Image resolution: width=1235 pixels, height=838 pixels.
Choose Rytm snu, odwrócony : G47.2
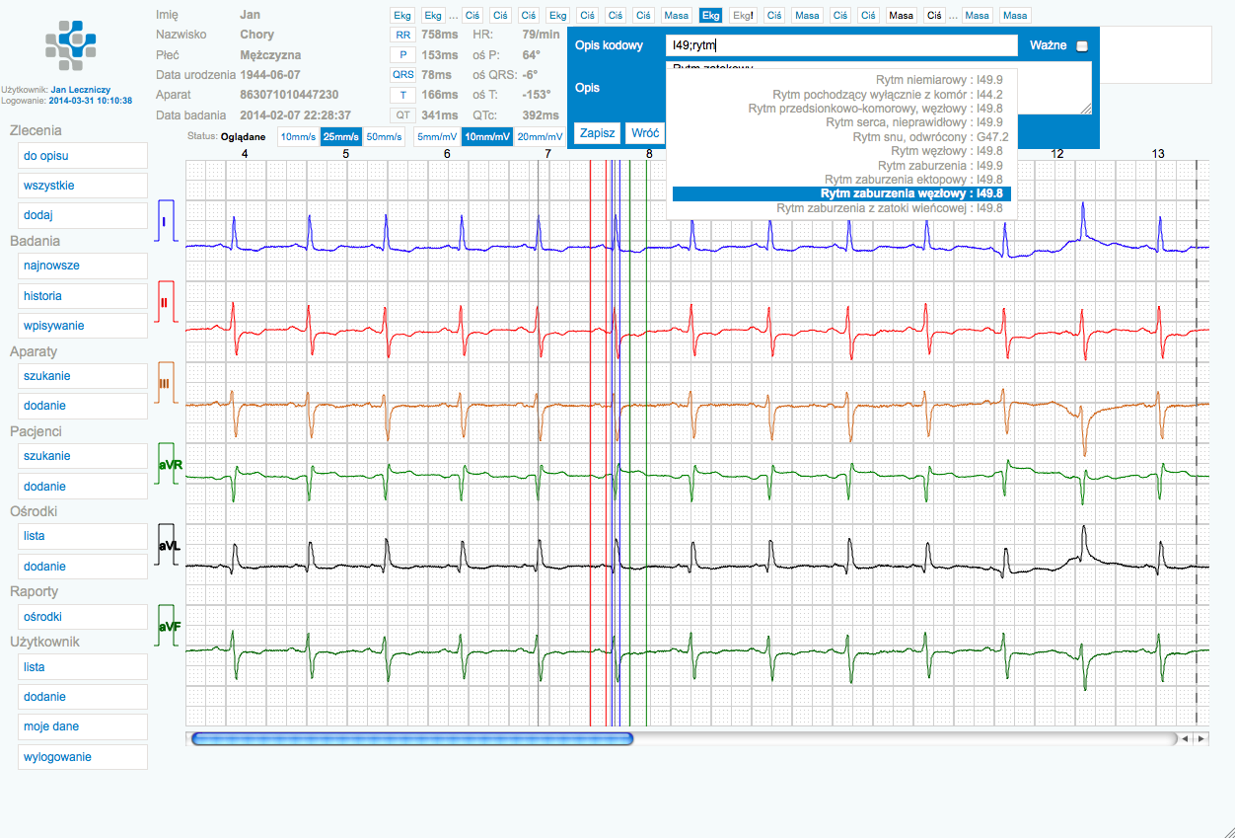(x=839, y=136)
